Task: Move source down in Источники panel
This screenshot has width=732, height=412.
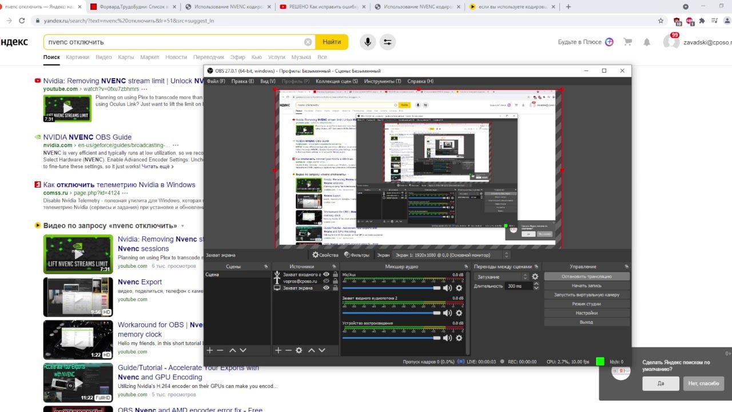Action: [x=322, y=350]
